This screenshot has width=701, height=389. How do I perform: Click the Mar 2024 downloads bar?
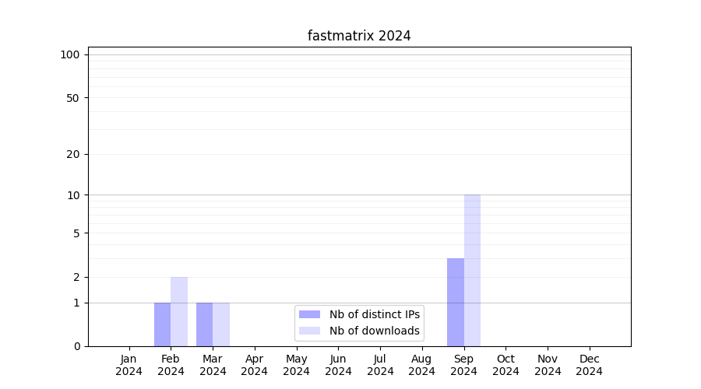221,324
